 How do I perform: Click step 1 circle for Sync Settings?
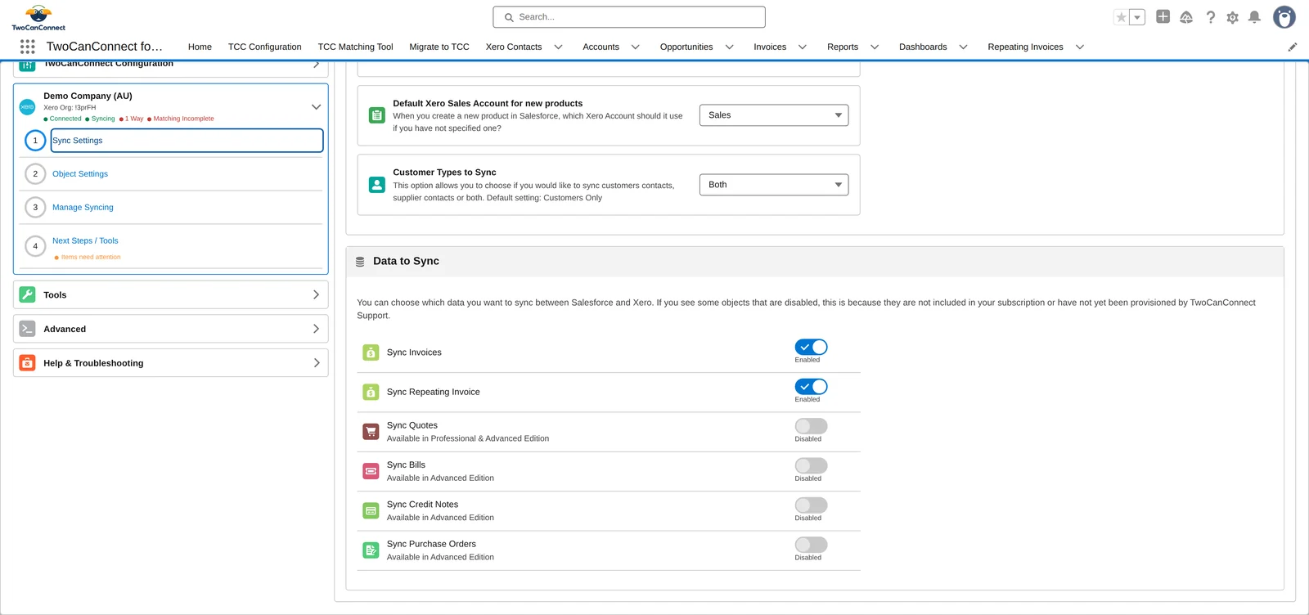pos(35,141)
